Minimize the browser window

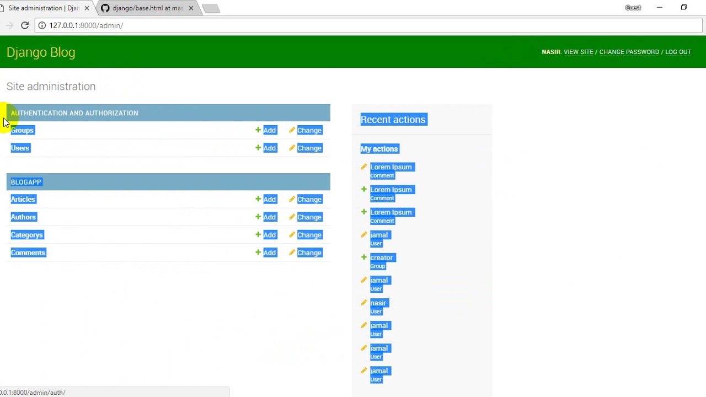click(659, 8)
